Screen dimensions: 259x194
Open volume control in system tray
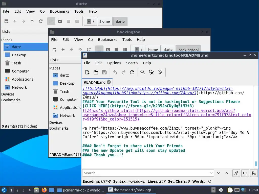tap(221, 190)
